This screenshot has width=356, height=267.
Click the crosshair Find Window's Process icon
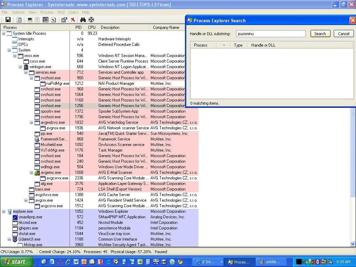pos(91,20)
